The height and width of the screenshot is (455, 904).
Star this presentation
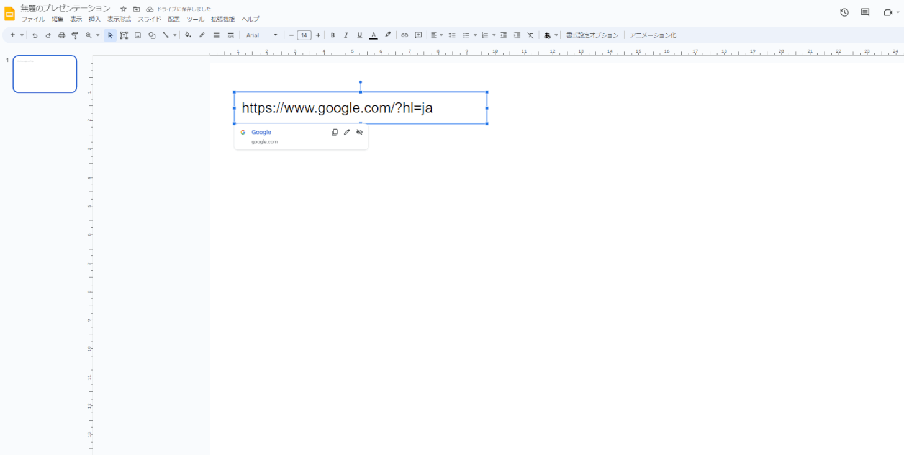[x=123, y=9]
